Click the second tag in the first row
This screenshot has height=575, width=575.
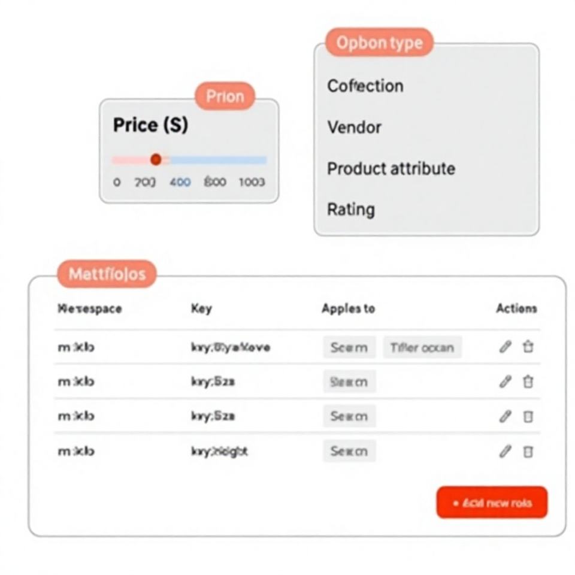click(422, 347)
